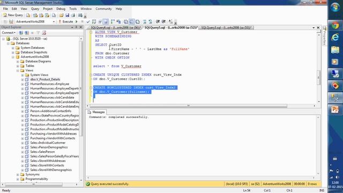Click the Open File folder icon
The height and width of the screenshot is (193, 343).
pos(62,15)
